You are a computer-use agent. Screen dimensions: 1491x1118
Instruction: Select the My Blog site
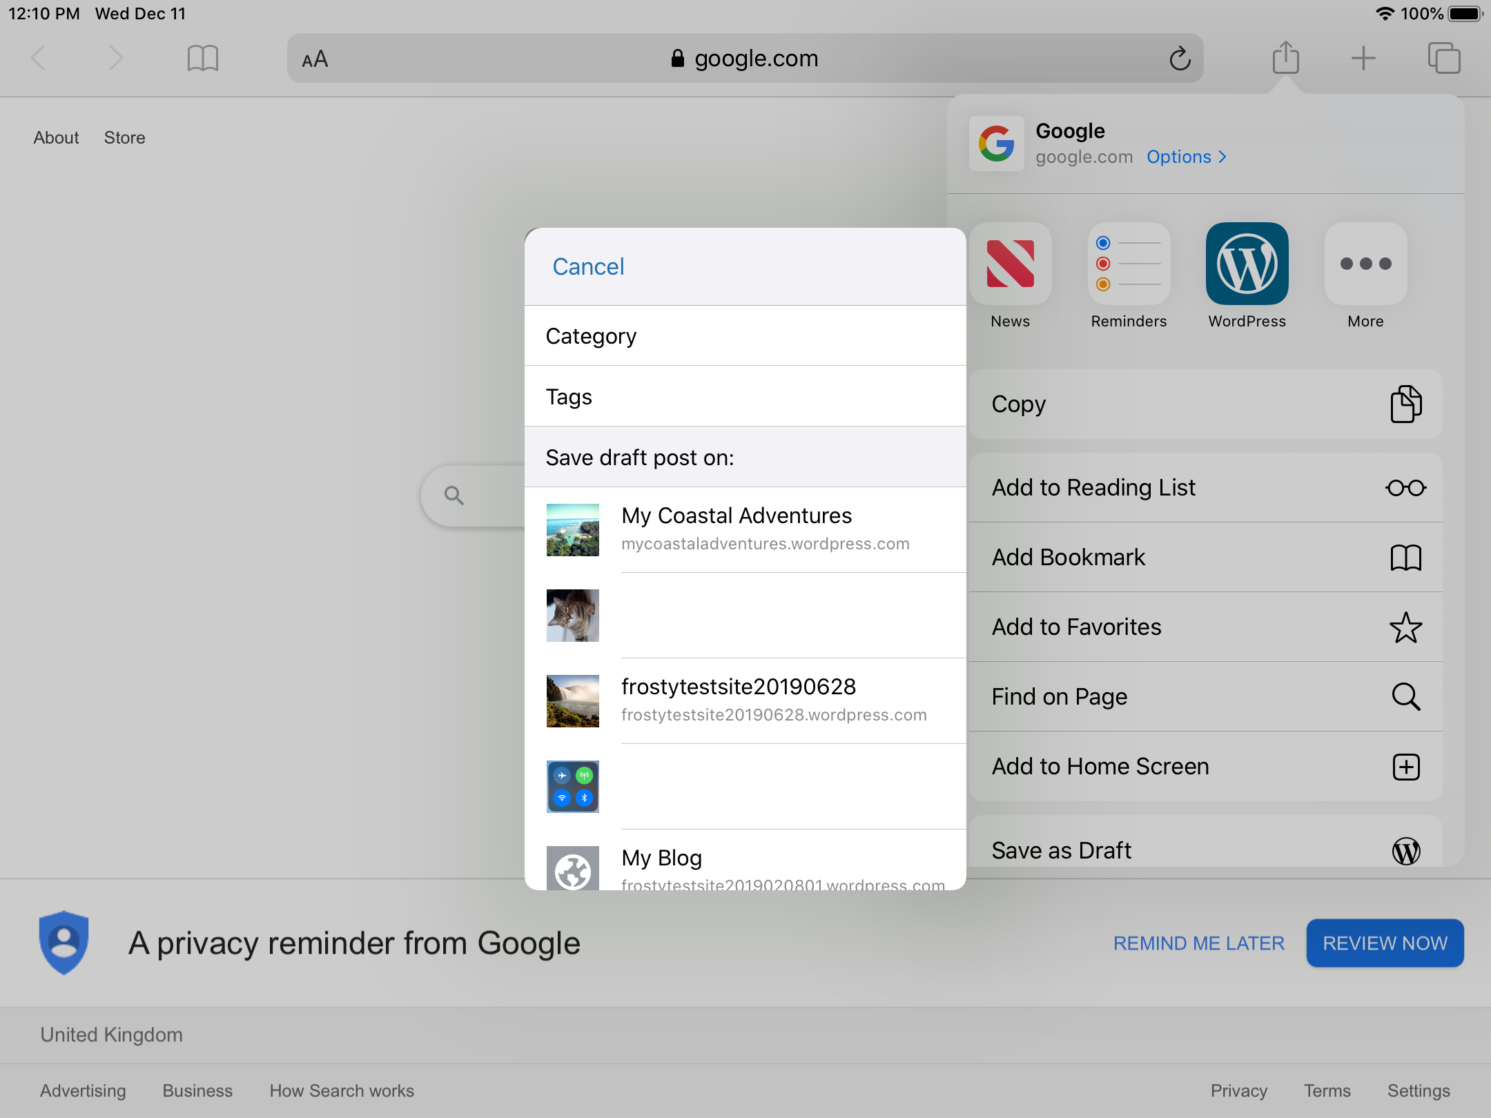[745, 860]
